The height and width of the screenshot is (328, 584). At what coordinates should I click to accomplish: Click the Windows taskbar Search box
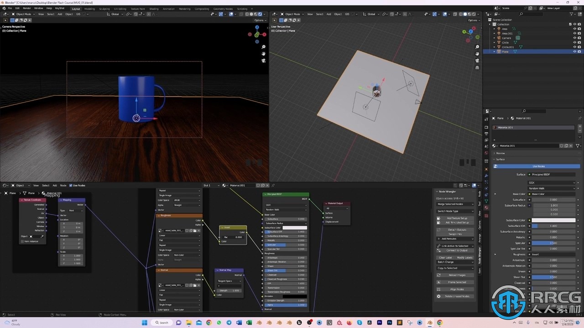pos(162,323)
